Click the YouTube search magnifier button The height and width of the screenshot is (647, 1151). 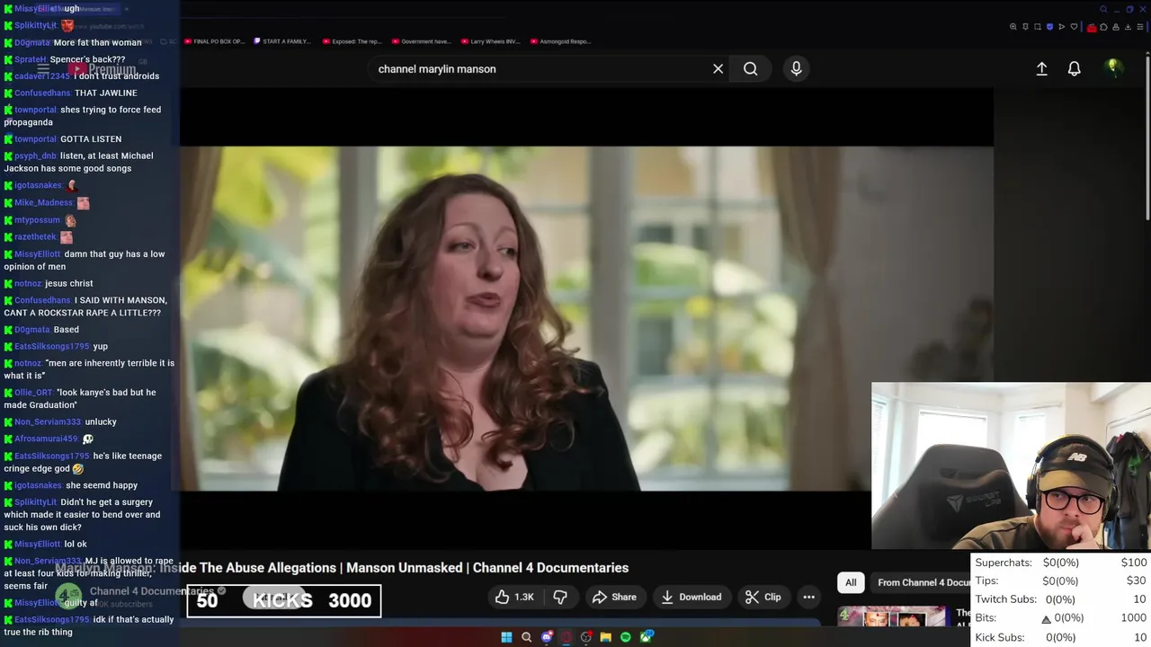pyautogui.click(x=750, y=68)
